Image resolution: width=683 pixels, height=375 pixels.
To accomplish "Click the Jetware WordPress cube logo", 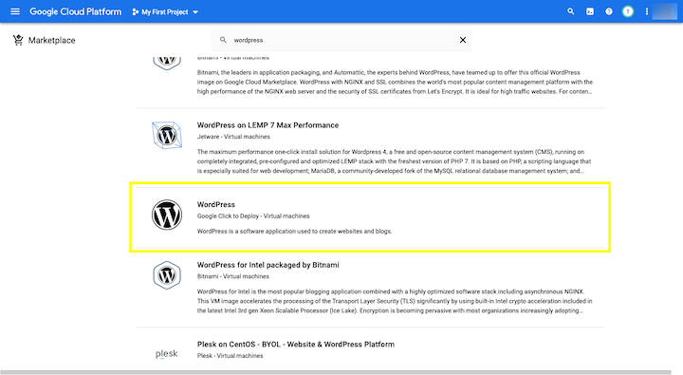I will pos(167,135).
